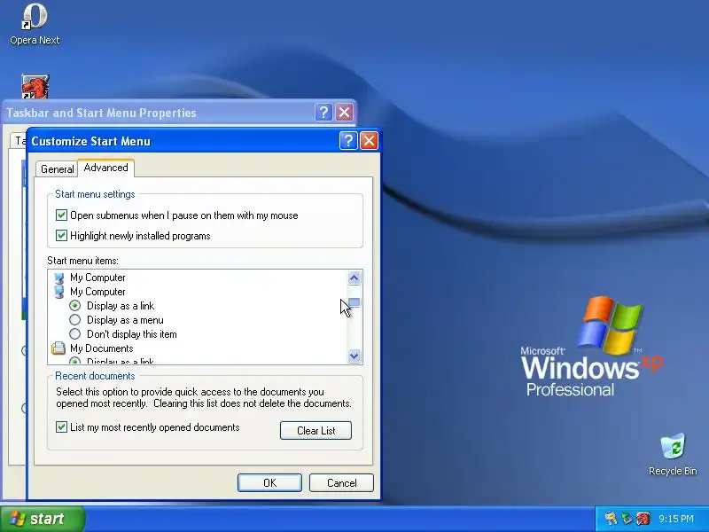The height and width of the screenshot is (532, 709).
Task: Click the keys icon in system tray
Action: [x=611, y=519]
